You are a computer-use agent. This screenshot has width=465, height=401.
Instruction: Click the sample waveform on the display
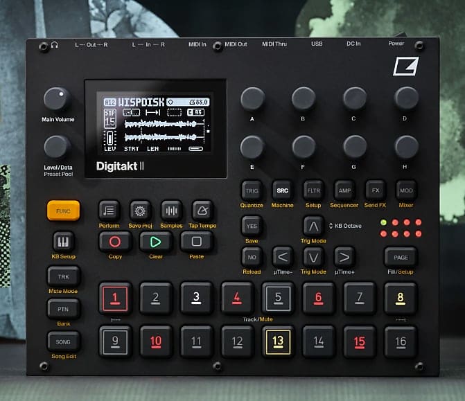(x=165, y=130)
